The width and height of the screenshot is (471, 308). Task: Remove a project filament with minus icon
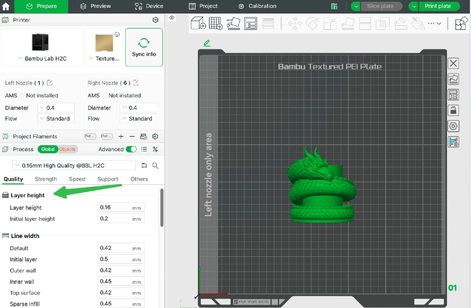pyautogui.click(x=132, y=137)
